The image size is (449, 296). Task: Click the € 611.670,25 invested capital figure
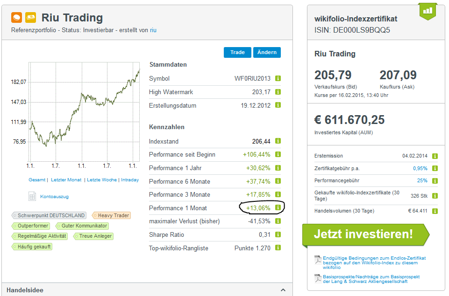pyautogui.click(x=349, y=120)
